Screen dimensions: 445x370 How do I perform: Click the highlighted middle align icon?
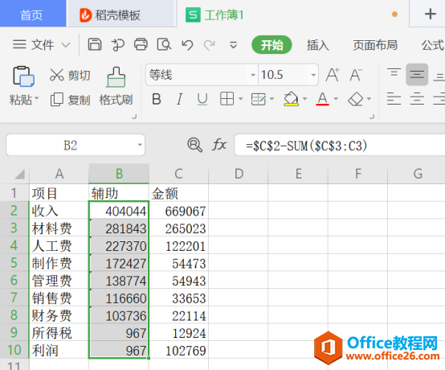tap(417, 75)
